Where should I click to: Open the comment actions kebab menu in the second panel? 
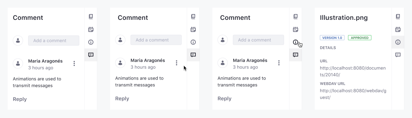(x=177, y=63)
